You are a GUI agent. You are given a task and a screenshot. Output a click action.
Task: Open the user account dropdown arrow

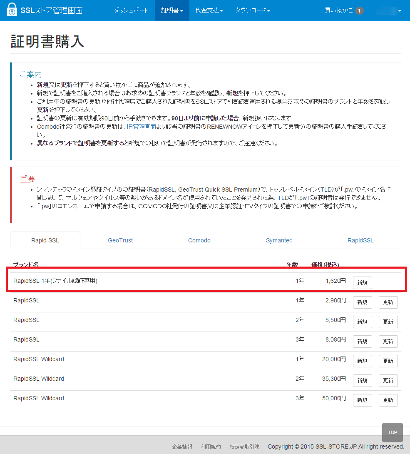(x=400, y=11)
